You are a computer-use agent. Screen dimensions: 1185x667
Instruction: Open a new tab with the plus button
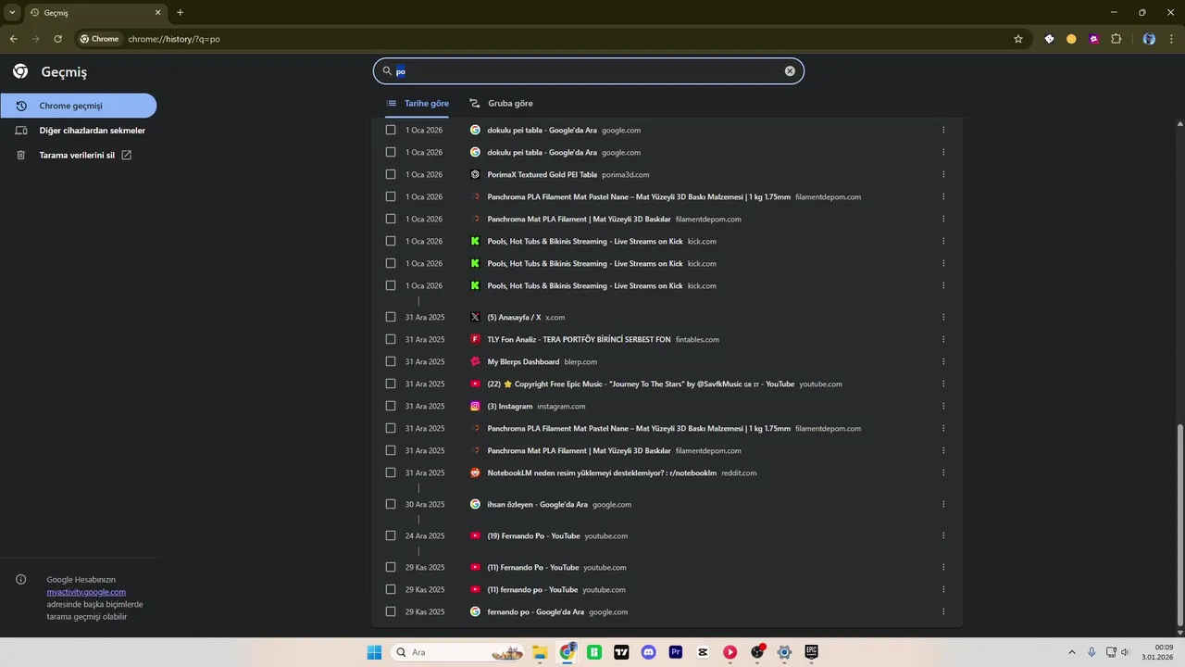click(x=180, y=13)
